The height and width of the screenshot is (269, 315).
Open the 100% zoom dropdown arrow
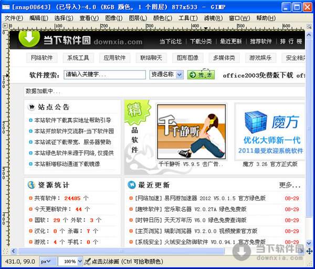click(x=80, y=262)
